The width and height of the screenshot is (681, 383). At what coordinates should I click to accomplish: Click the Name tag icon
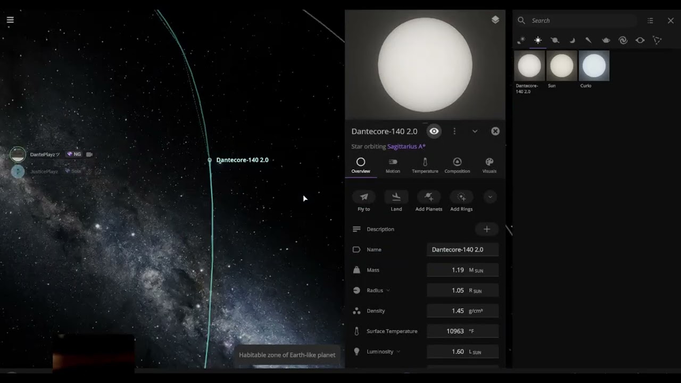(356, 249)
